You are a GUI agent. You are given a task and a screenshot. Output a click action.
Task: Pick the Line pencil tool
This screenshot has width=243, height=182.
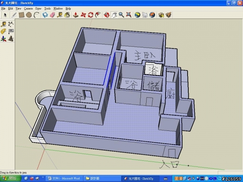tap(14, 15)
